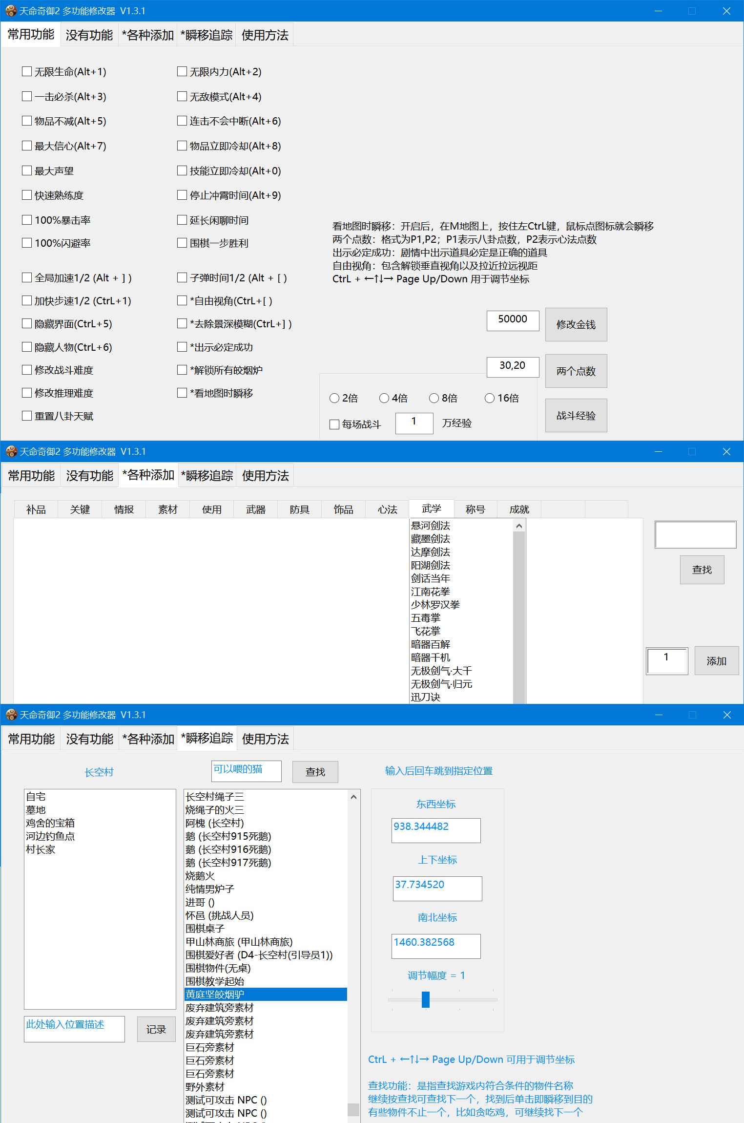744x1123 pixels.
Task: Click the 两个点数 button
Action: coord(576,371)
